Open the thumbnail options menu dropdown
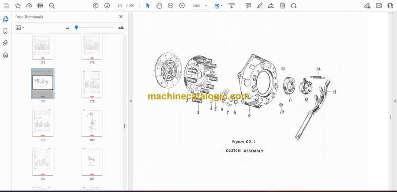The image size is (397, 192). [20, 28]
